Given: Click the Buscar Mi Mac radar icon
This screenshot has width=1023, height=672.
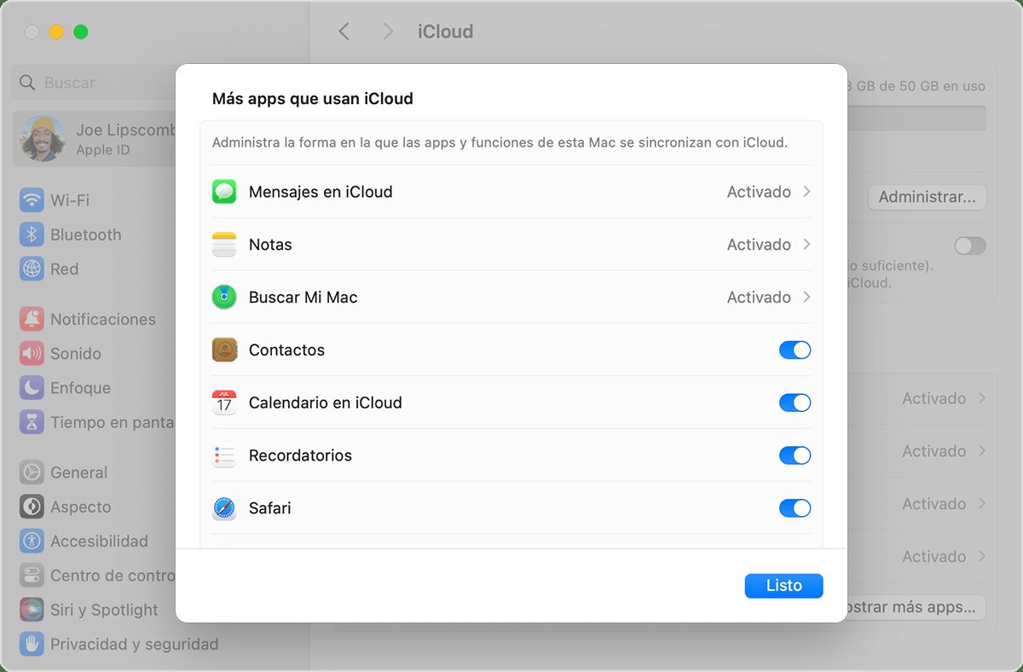Looking at the screenshot, I should [224, 298].
